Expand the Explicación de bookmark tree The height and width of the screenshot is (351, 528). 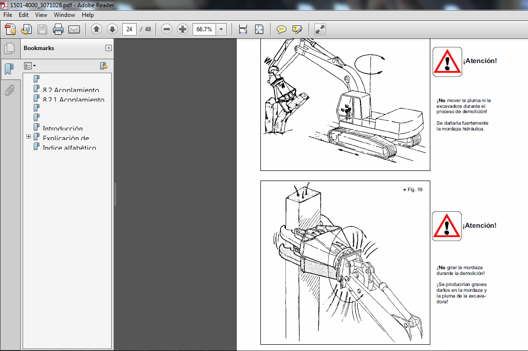tap(28, 136)
